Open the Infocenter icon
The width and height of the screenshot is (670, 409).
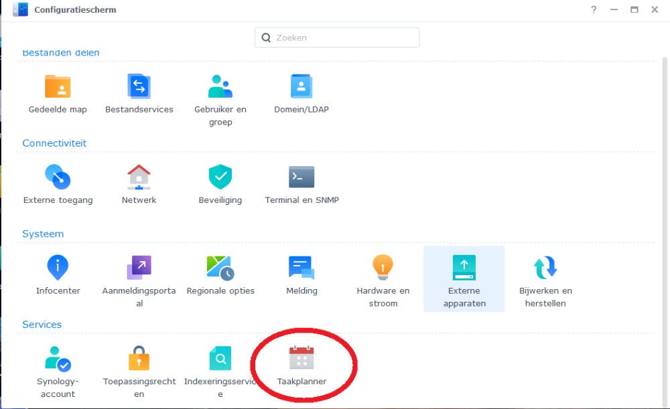click(x=58, y=267)
